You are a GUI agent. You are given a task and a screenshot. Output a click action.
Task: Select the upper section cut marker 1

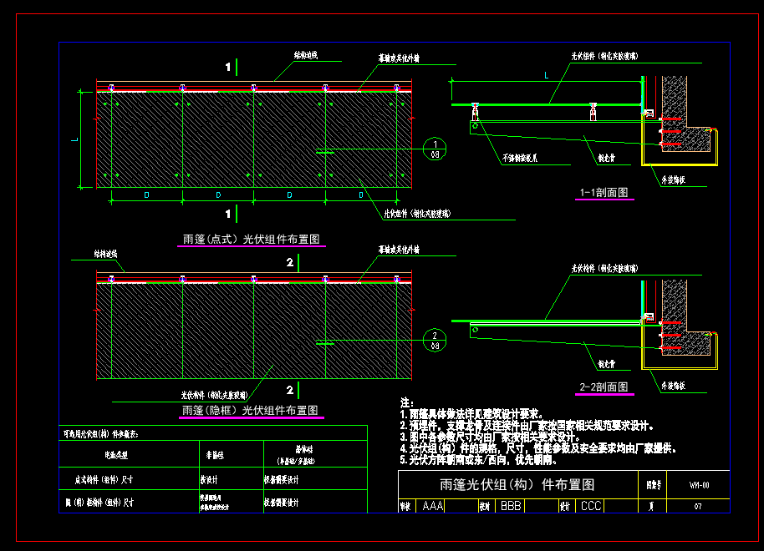tap(232, 67)
